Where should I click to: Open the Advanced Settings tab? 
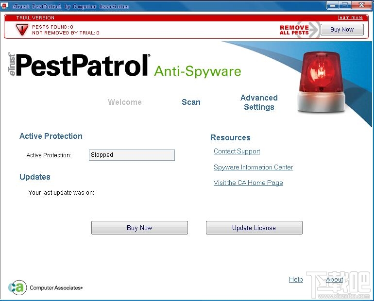click(259, 102)
